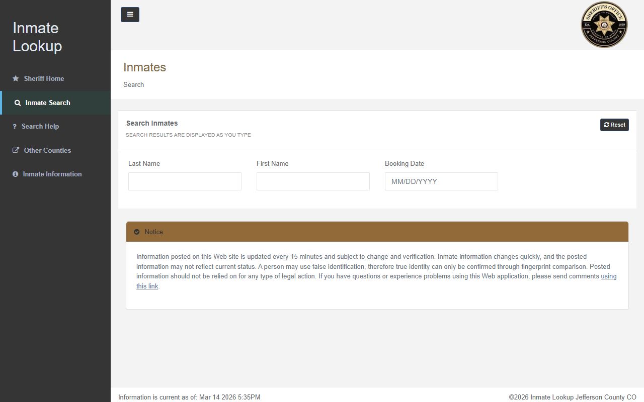Viewport: 644px width, 402px height.
Task: Click 'Search results are displayed as you type' text
Action: [x=188, y=135]
